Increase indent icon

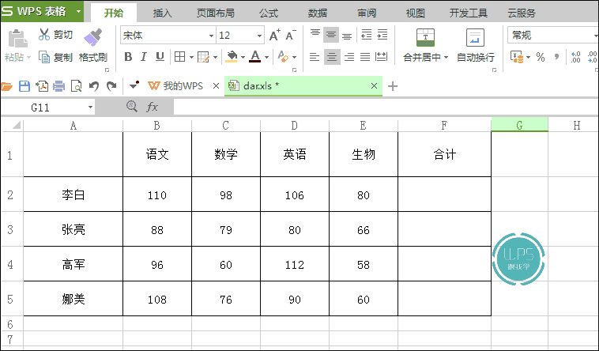[382, 35]
